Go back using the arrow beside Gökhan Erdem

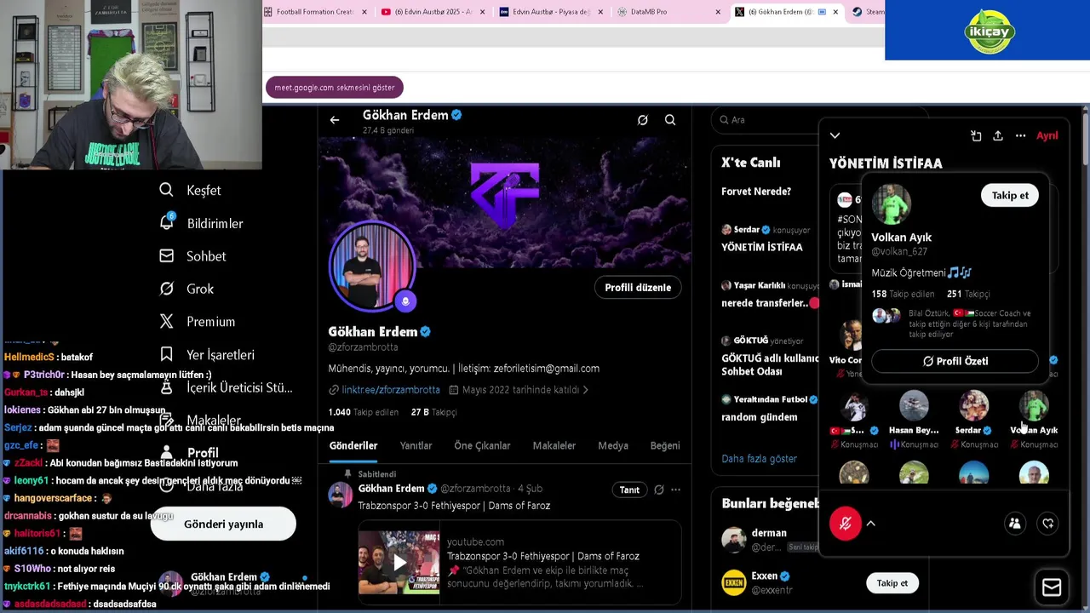coord(335,120)
